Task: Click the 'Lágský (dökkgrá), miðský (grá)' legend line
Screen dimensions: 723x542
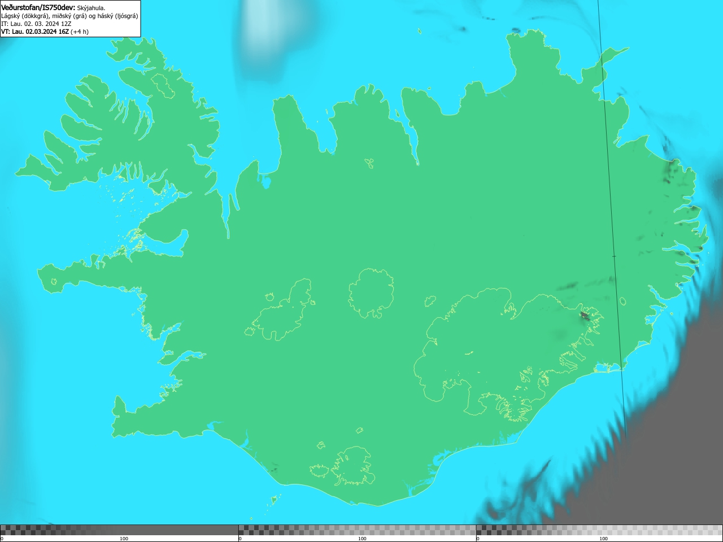Action: click(x=69, y=16)
